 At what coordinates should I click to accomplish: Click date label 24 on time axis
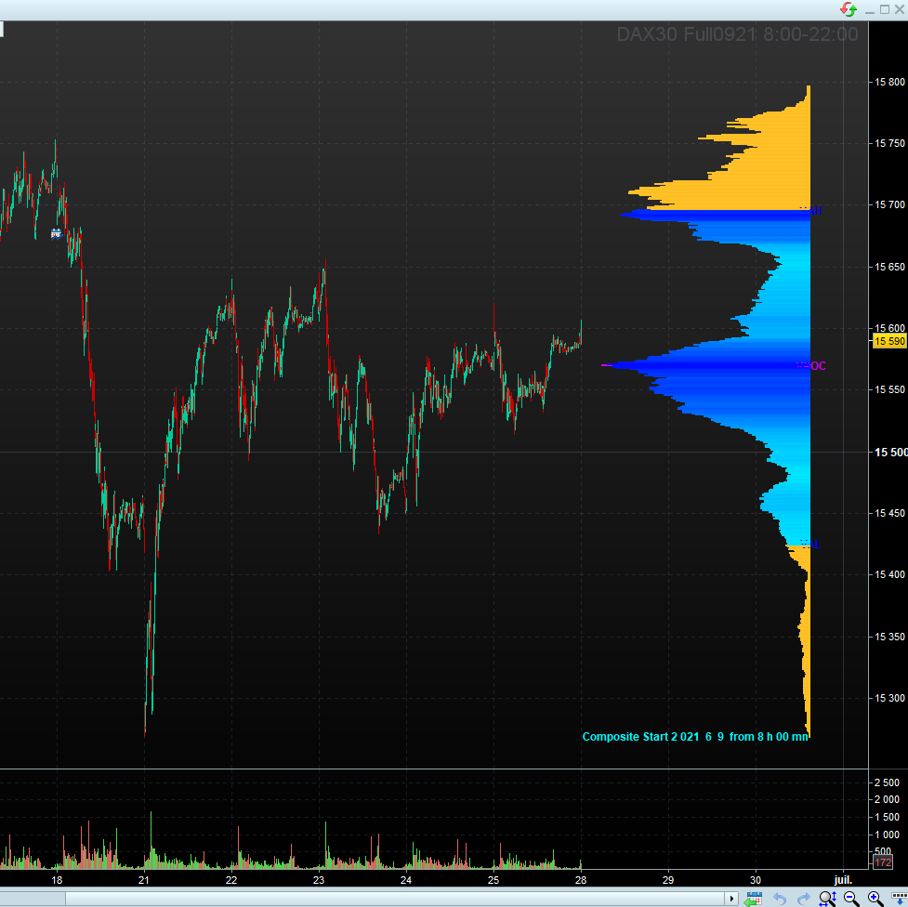click(x=406, y=880)
